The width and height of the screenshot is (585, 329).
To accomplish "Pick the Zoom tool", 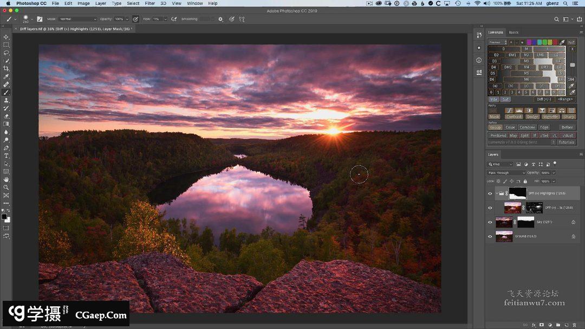I will point(6,187).
